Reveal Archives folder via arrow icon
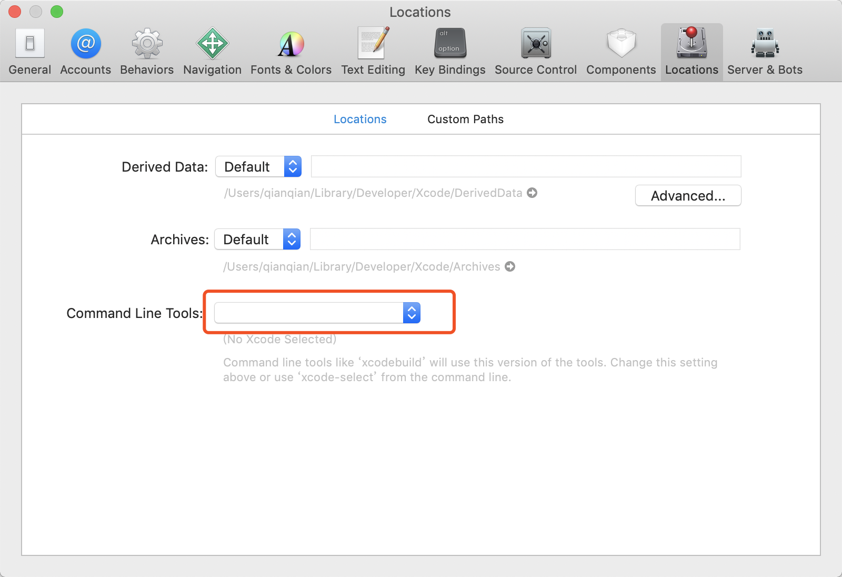This screenshot has width=842, height=577. tap(510, 267)
